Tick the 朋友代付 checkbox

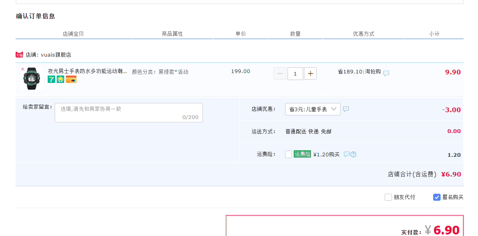tap(388, 197)
